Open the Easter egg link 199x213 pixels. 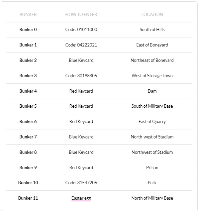pos(81,198)
